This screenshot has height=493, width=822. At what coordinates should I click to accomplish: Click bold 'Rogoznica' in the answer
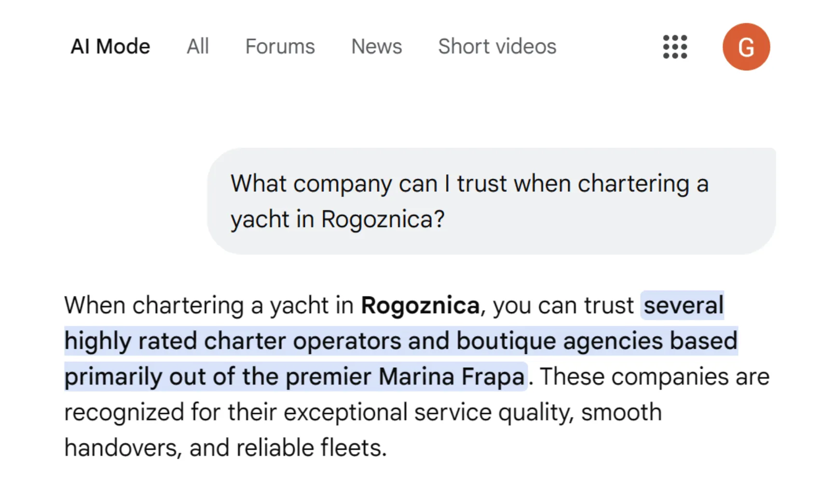[x=420, y=306]
